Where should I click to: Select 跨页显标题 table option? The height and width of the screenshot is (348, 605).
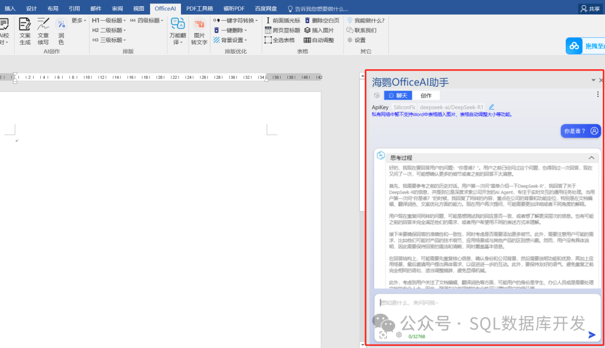pos(282,30)
